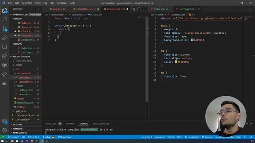Maximize the panel with the up chevron
The height and width of the screenshot is (143, 255).
(x=247, y=124)
